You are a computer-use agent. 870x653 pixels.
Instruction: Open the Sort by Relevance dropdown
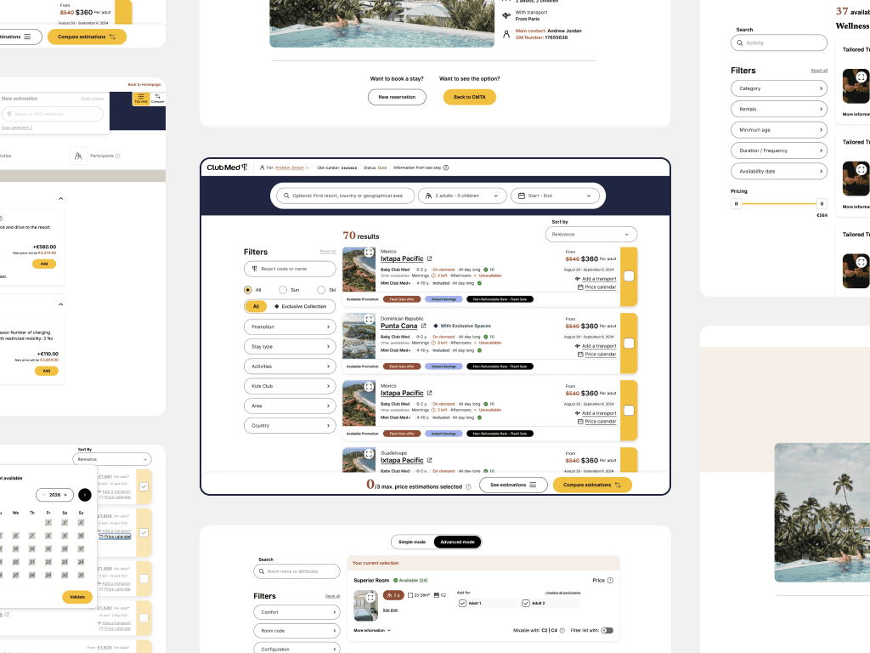point(591,235)
